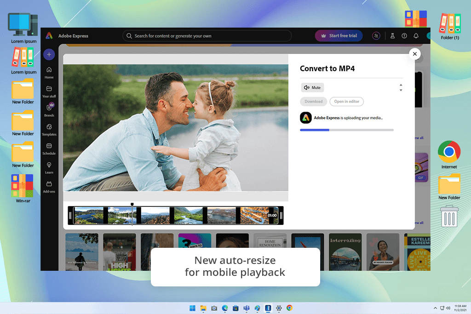Click the down arrow in the dialog panel
Image resolution: width=471 pixels, height=314 pixels.
(401, 90)
